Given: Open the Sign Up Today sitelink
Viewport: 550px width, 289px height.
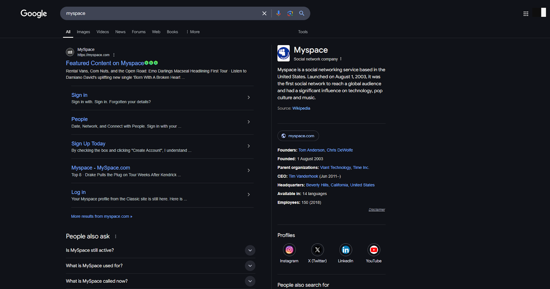Looking at the screenshot, I should pos(88,143).
